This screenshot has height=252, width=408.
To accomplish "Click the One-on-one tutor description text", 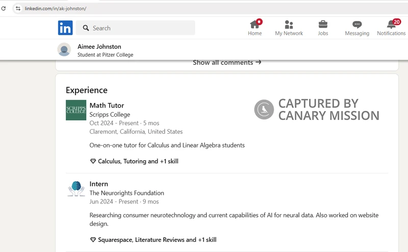I will pos(167,145).
